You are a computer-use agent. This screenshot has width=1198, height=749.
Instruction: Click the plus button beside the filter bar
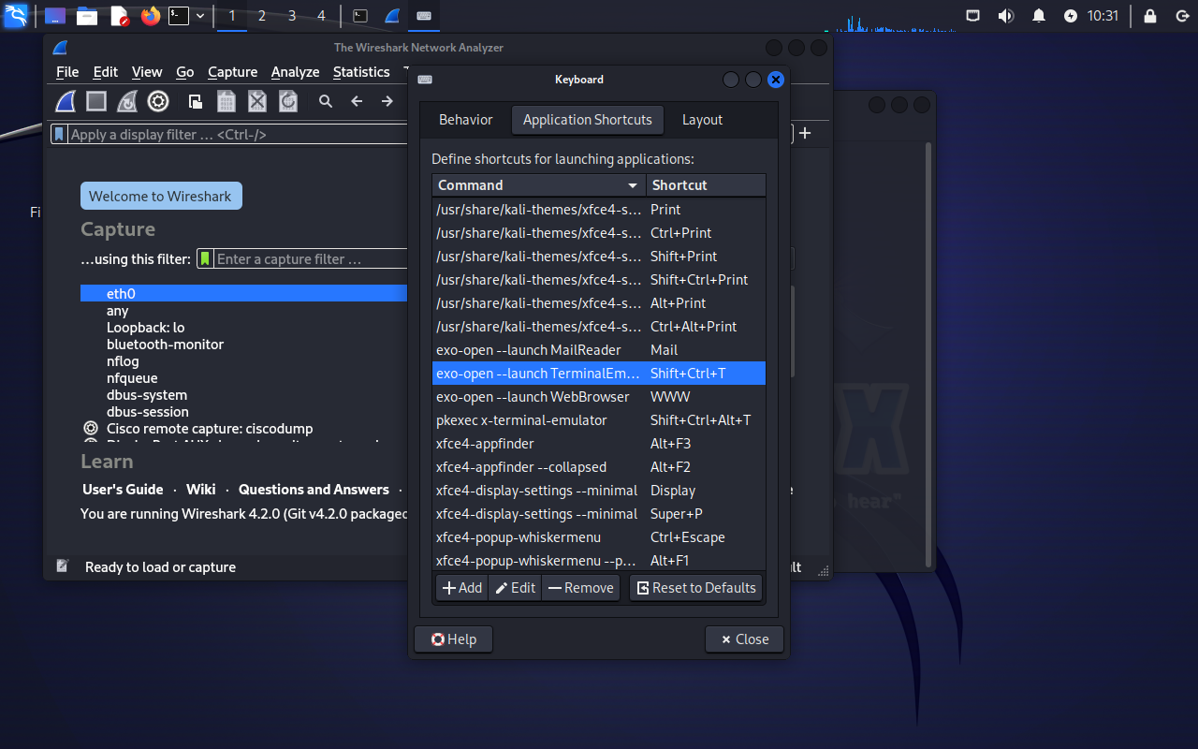click(x=805, y=133)
